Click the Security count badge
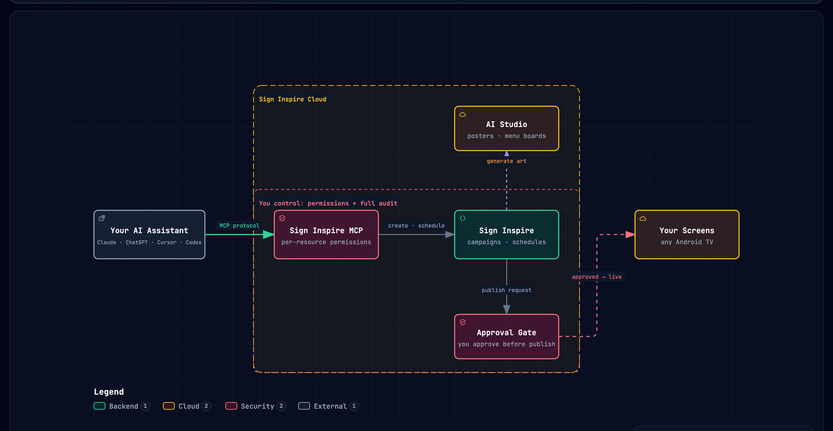The height and width of the screenshot is (431, 833). (x=281, y=406)
